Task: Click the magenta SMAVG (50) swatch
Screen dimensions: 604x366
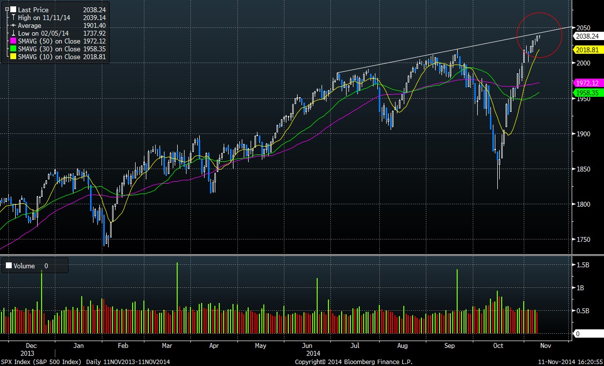Action: pyautogui.click(x=13, y=41)
